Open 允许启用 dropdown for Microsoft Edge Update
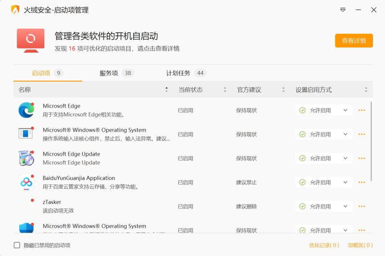The image size is (385, 256). click(323, 158)
